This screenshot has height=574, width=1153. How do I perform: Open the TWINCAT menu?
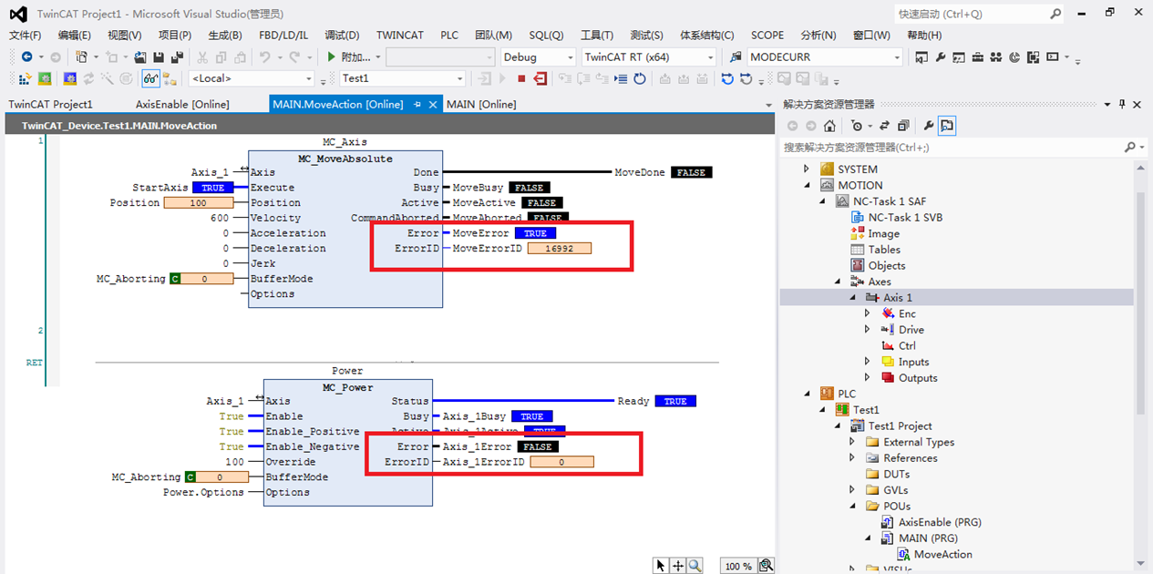[400, 35]
